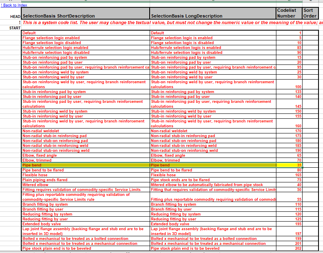
Task: Click the fill handle of the selected row
Action: (x=303, y=167)
